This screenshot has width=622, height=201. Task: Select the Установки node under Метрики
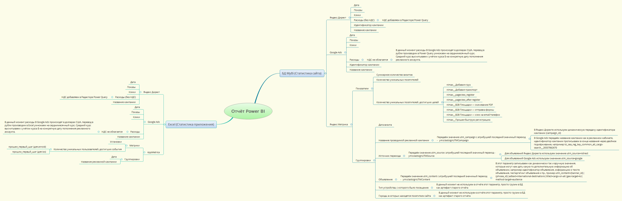click(116, 142)
